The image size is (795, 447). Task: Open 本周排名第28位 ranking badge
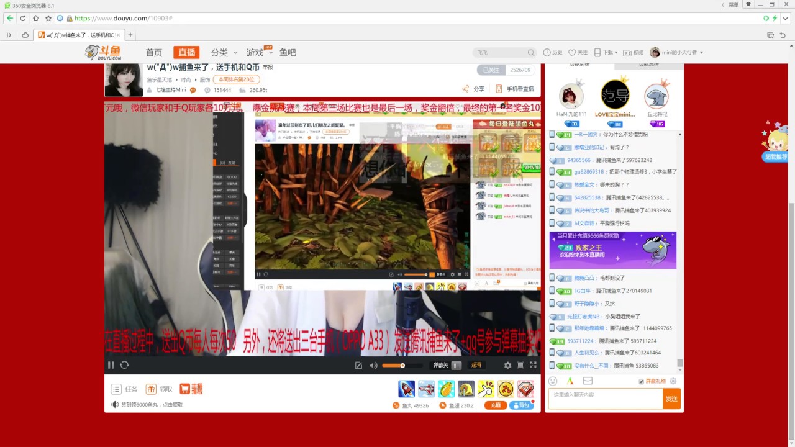[x=236, y=79]
